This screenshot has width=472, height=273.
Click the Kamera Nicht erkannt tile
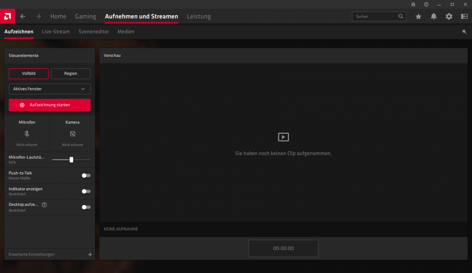click(72, 133)
